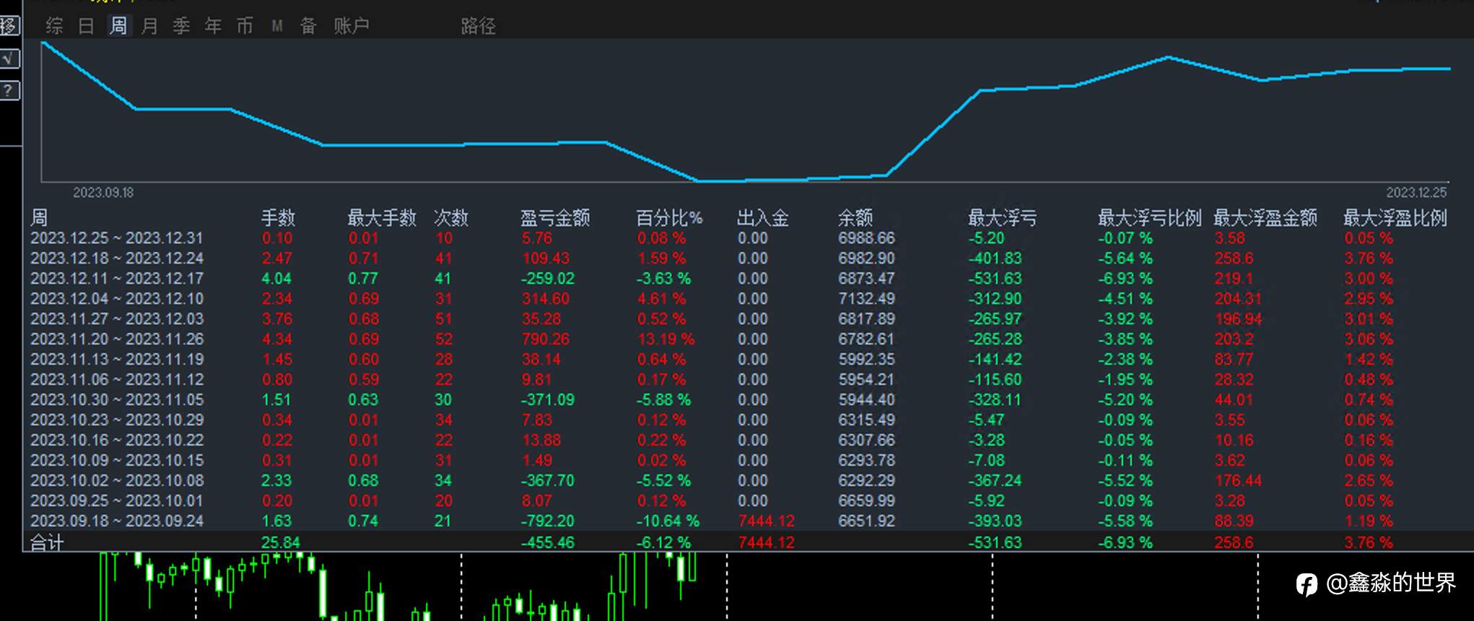Viewport: 1474px width, 621px height.
Task: Open the 月 monthly tab
Action: (149, 27)
